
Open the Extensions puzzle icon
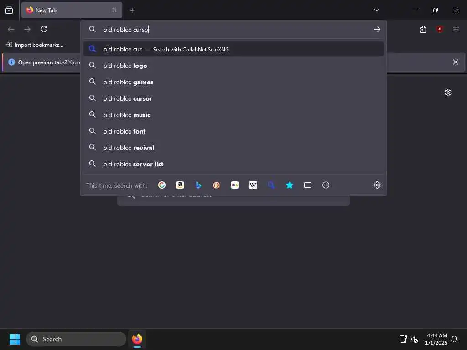[x=423, y=29]
